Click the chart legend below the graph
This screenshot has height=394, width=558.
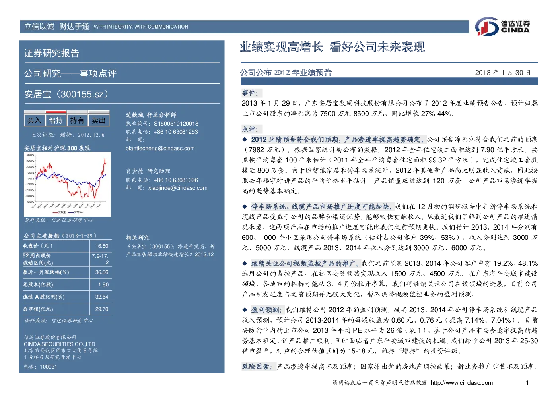[x=68, y=212]
